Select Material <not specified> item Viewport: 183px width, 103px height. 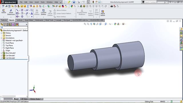pyautogui.click(x=14, y=41)
